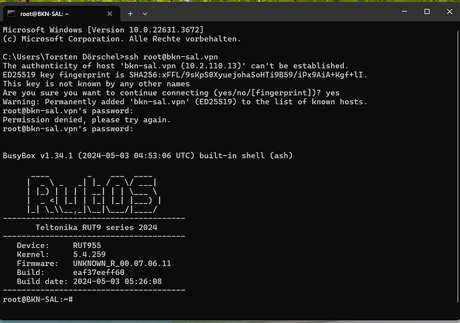The height and width of the screenshot is (323, 460).
Task: Click the terminal vertical scrollbar
Action: pos(457,166)
